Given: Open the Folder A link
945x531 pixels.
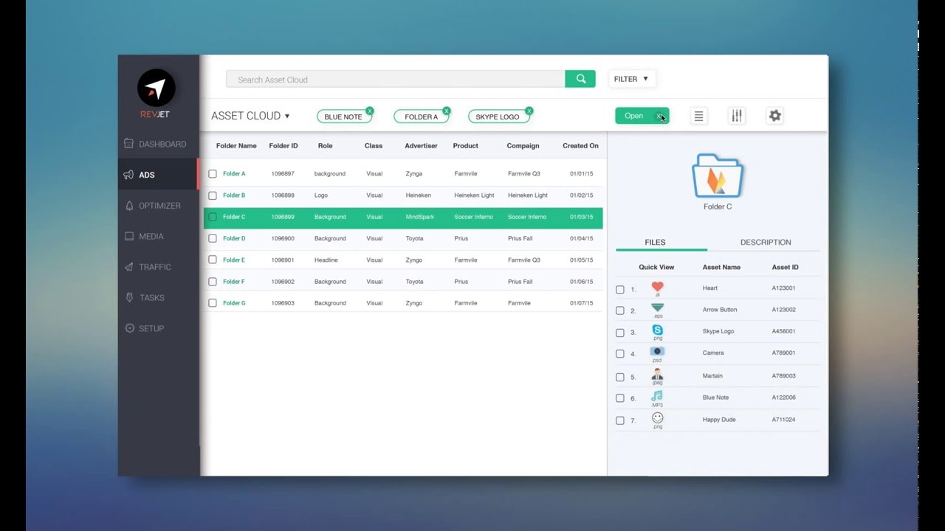Looking at the screenshot, I should (x=234, y=174).
